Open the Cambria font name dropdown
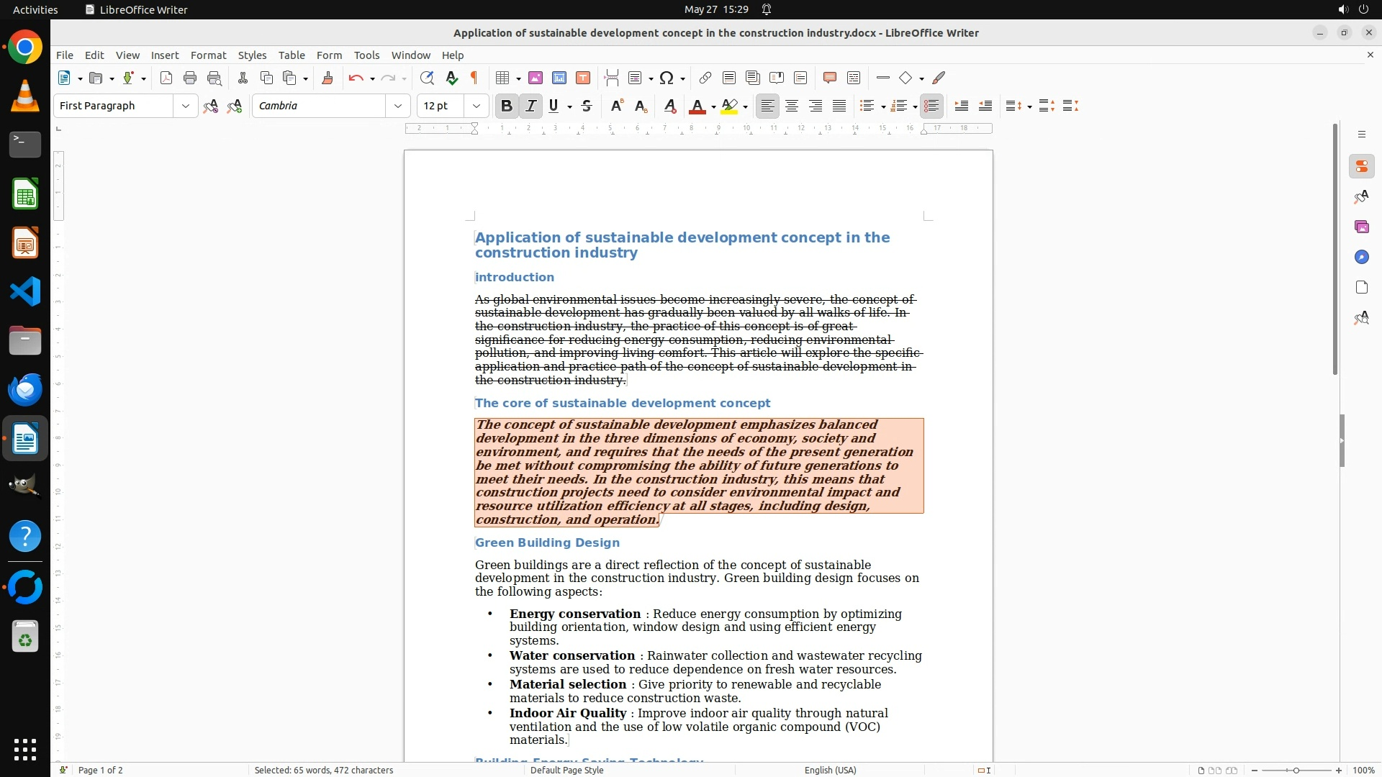This screenshot has width=1382, height=777. (398, 106)
